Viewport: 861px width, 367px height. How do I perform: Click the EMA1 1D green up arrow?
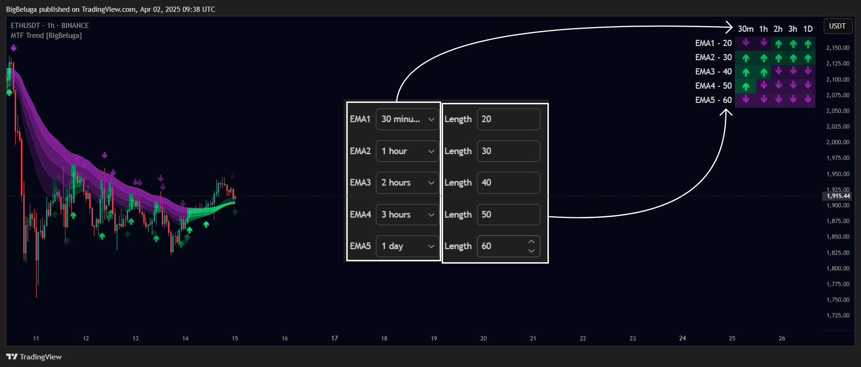(808, 44)
